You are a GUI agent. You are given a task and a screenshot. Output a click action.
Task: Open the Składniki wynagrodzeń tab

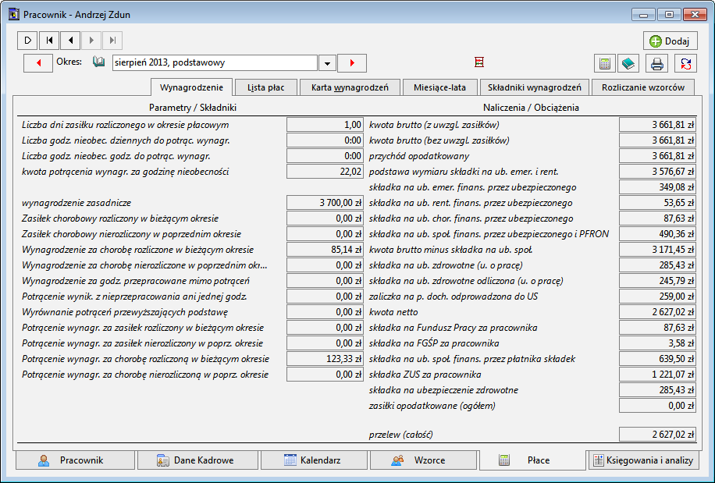pos(535,87)
